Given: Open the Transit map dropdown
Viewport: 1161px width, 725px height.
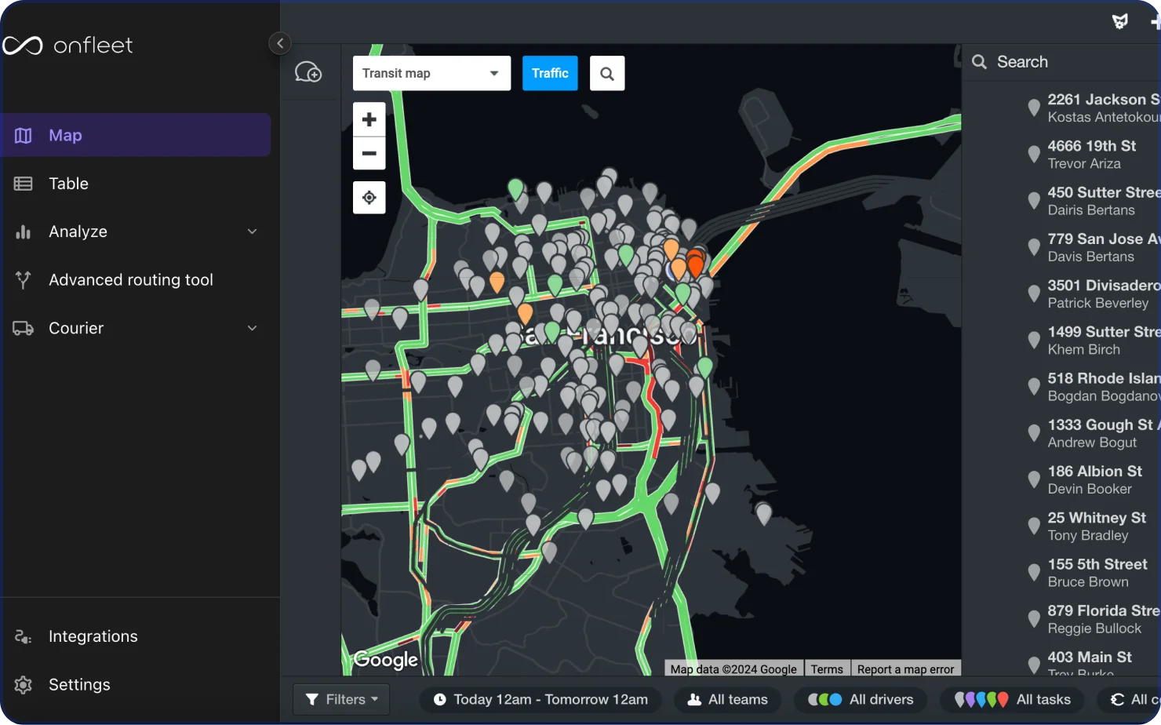Looking at the screenshot, I should [431, 73].
